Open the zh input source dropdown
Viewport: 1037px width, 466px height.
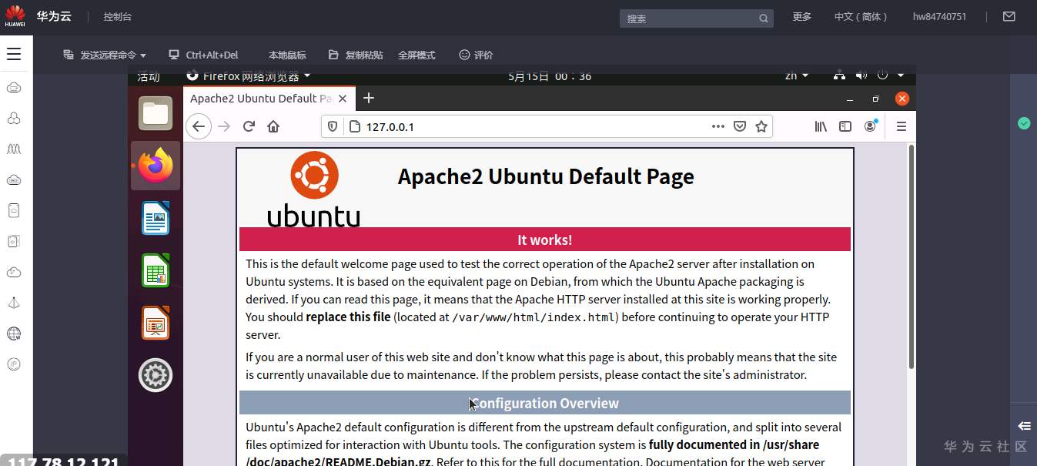pos(797,75)
